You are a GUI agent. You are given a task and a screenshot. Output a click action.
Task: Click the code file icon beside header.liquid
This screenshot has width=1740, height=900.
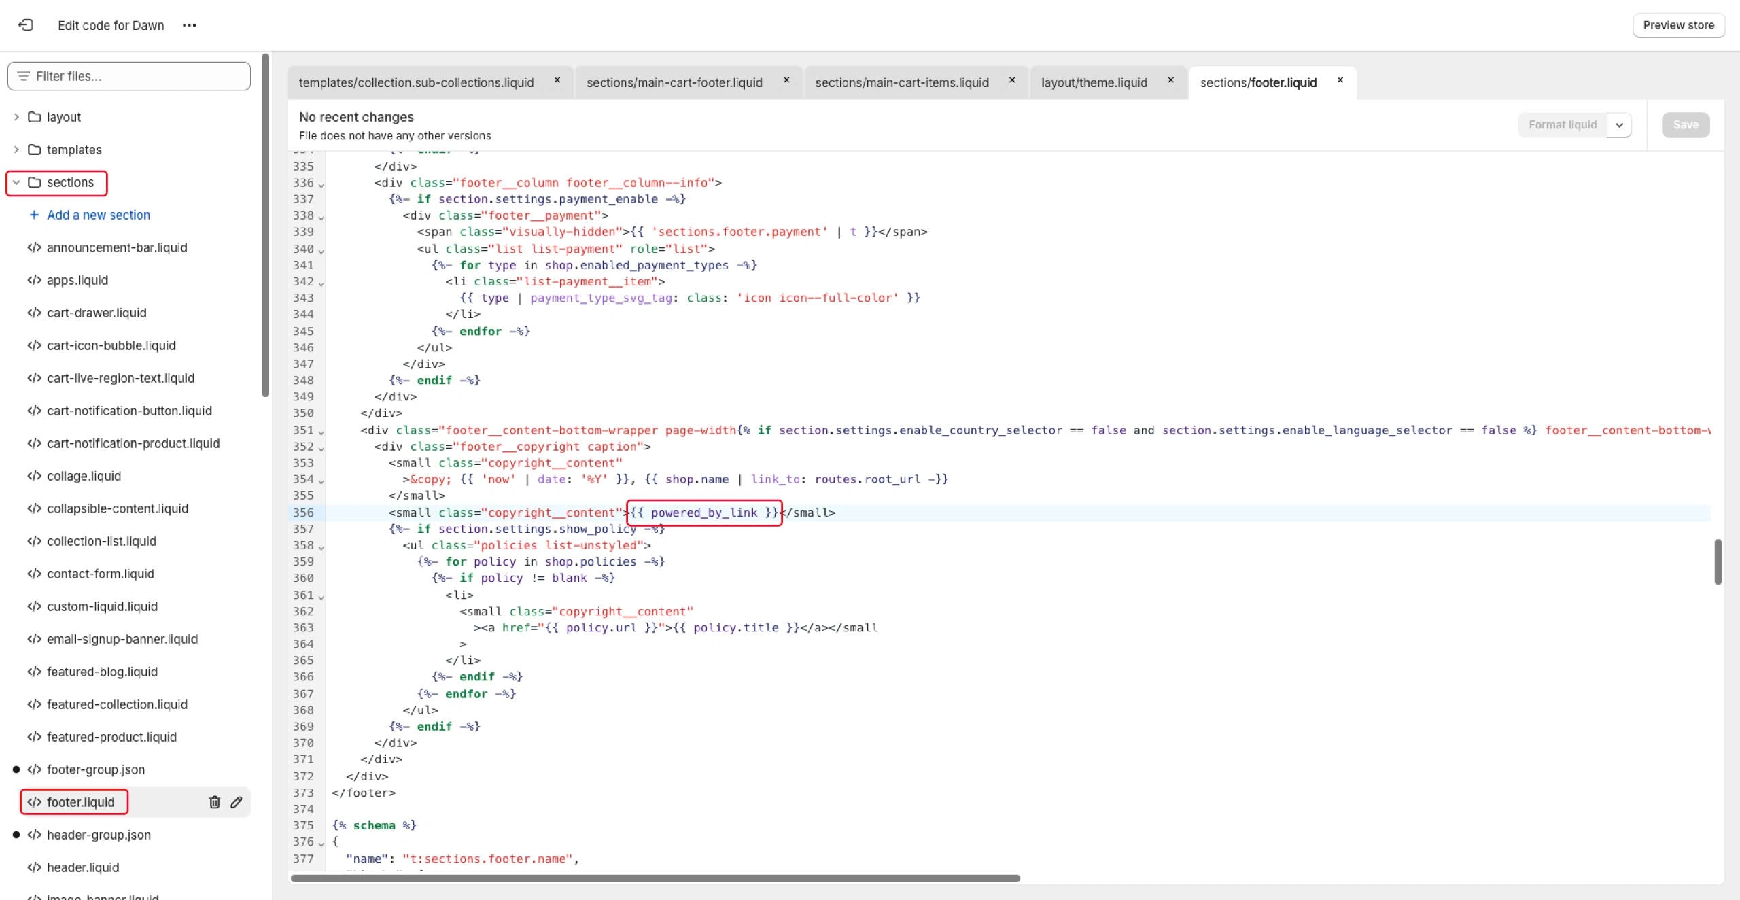pyautogui.click(x=34, y=867)
